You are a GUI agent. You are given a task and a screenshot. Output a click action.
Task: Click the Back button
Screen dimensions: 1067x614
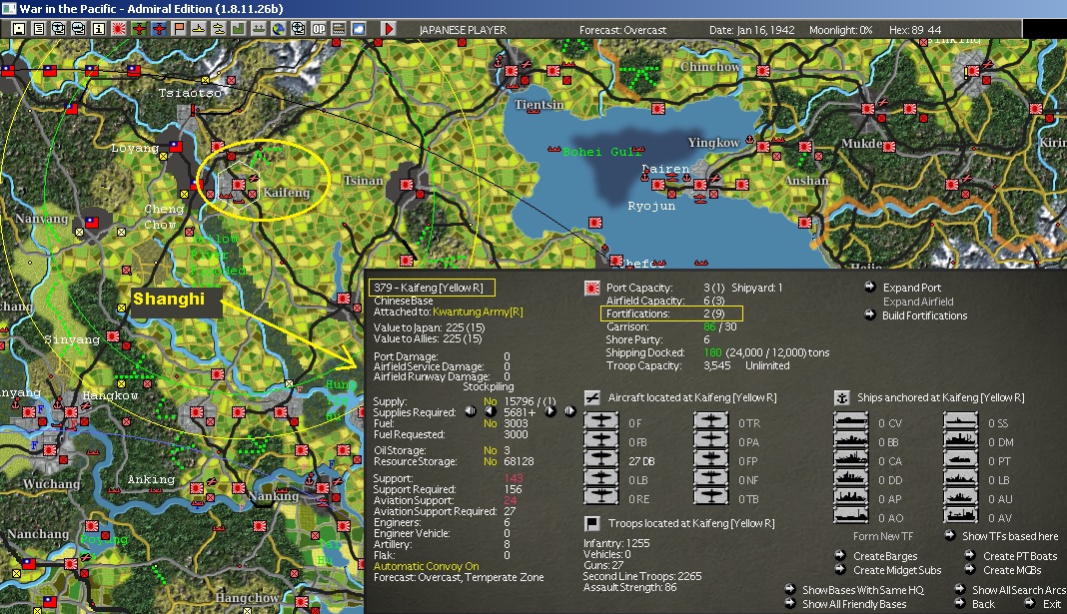(983, 604)
